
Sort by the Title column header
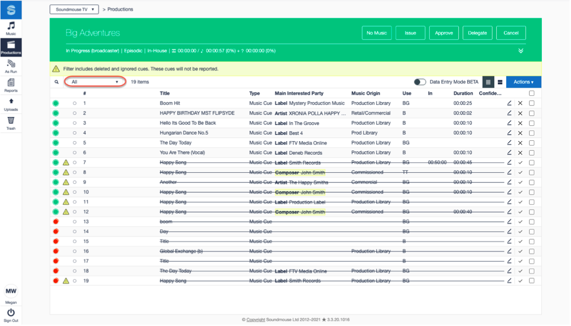coord(165,93)
